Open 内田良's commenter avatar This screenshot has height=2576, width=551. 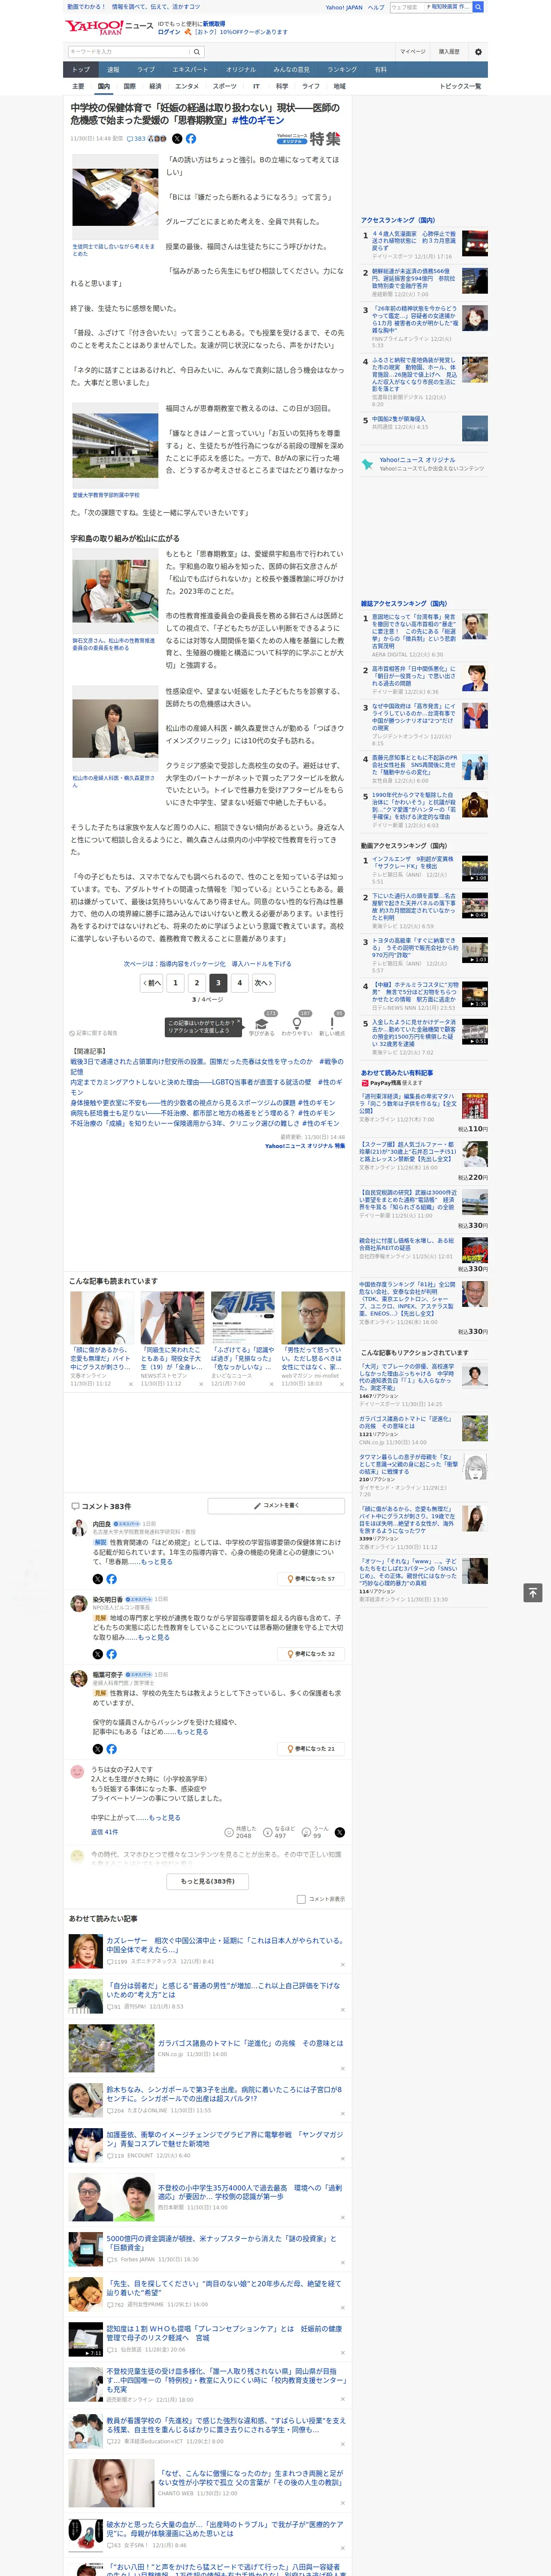coord(78,1528)
